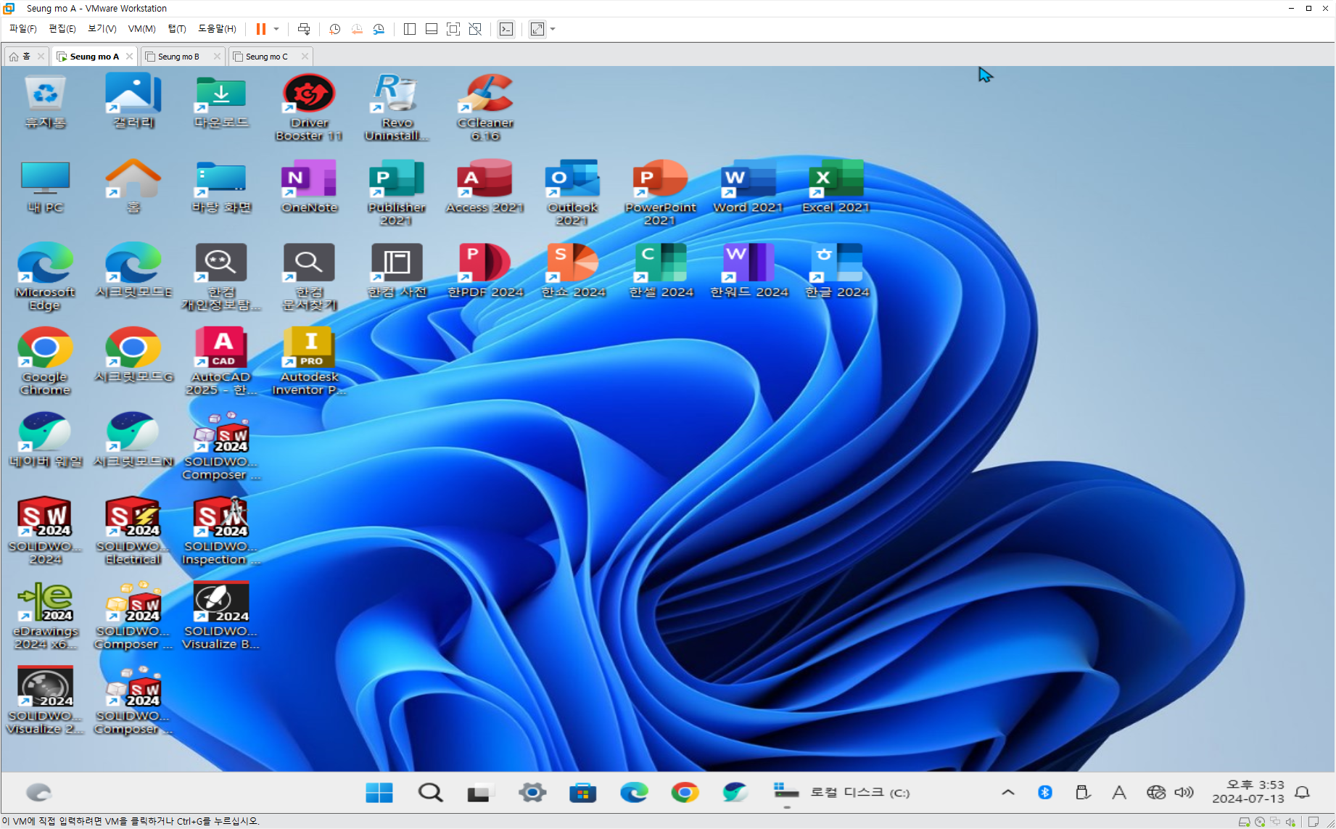Select the Autodesk Inventor Pro icon

[x=309, y=361]
